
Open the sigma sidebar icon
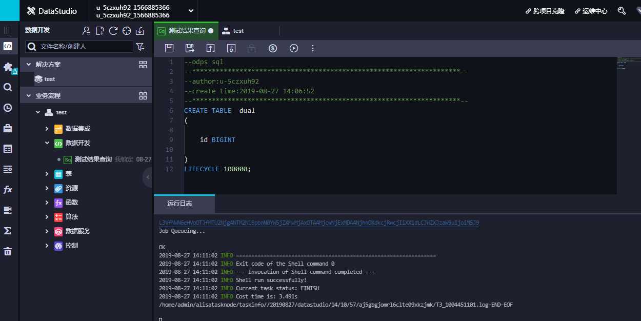(x=8, y=231)
